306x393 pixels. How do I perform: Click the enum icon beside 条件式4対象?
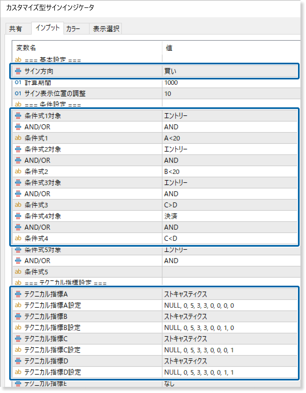click(x=18, y=216)
